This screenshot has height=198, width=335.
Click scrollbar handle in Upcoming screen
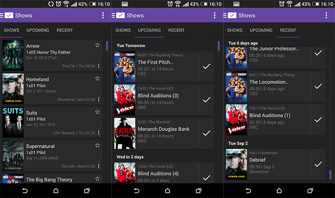click(x=218, y=46)
